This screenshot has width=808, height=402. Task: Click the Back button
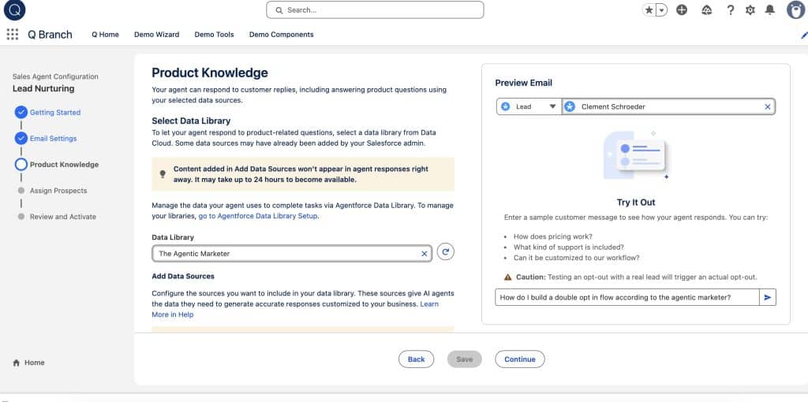[x=416, y=359]
